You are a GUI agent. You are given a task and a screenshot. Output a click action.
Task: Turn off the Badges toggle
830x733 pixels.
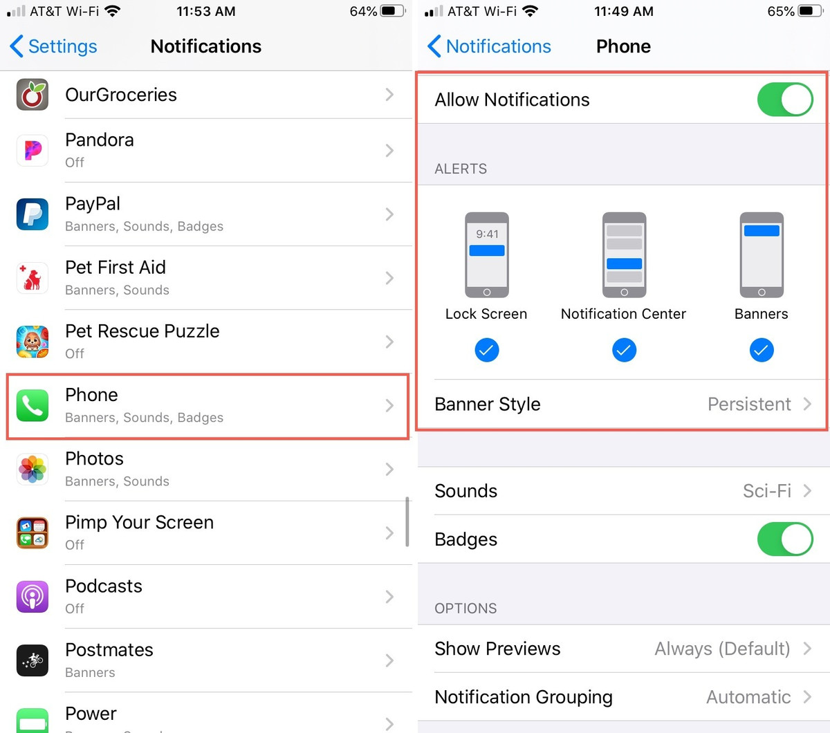[x=785, y=539]
